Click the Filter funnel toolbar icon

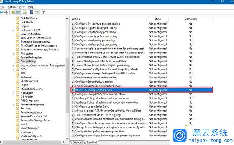coord(43,12)
